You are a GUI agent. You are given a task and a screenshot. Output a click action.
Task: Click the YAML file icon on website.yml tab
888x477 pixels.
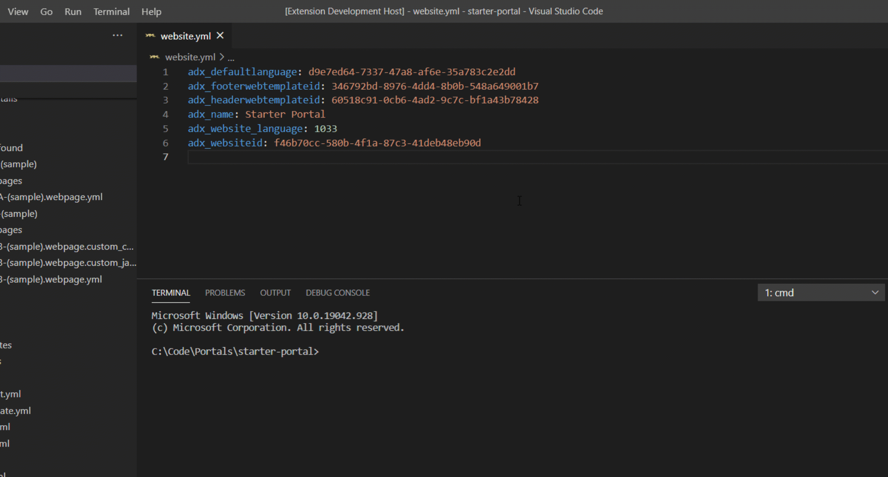point(150,36)
